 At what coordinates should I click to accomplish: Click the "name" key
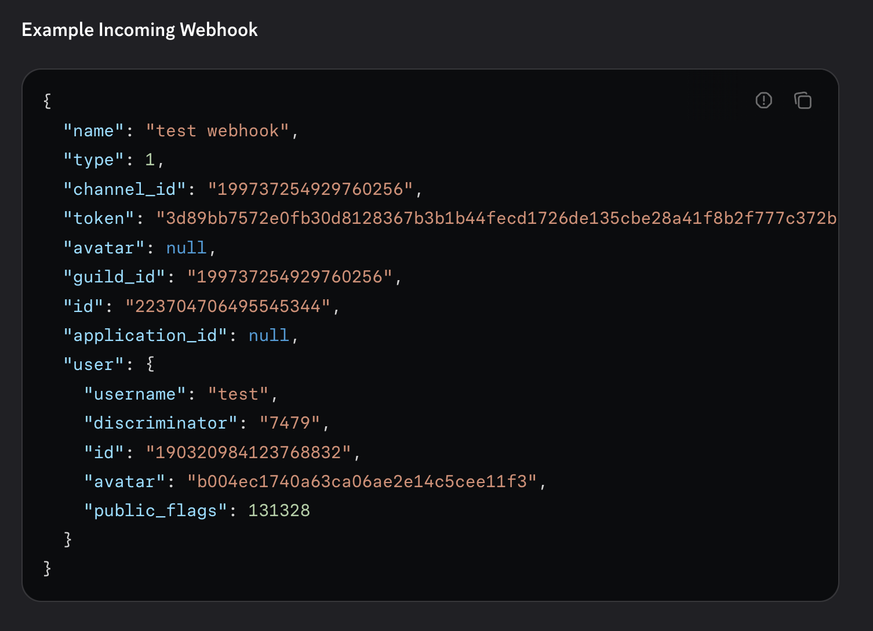93,131
